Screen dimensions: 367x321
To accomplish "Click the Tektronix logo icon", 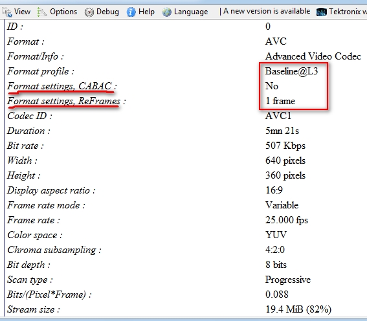I will point(321,12).
